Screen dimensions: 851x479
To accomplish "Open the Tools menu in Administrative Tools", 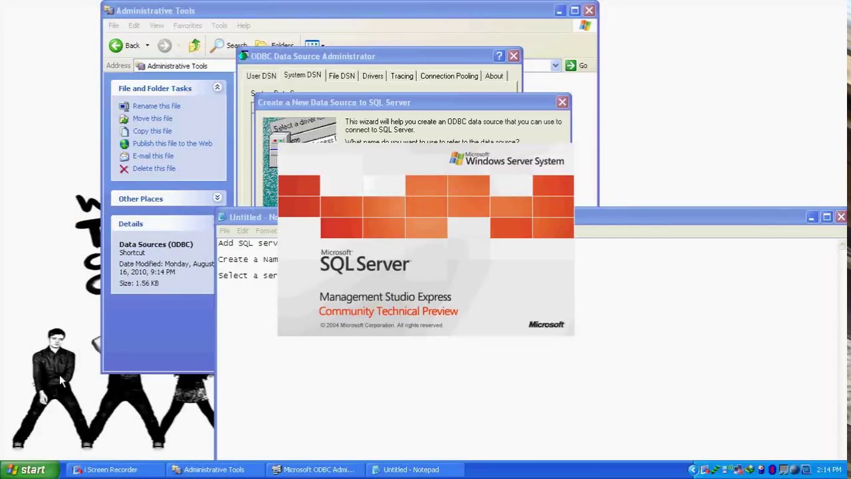I will (x=219, y=25).
